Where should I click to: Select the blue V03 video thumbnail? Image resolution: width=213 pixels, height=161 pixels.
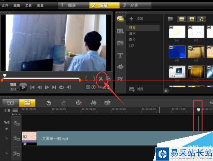[x=177, y=52]
